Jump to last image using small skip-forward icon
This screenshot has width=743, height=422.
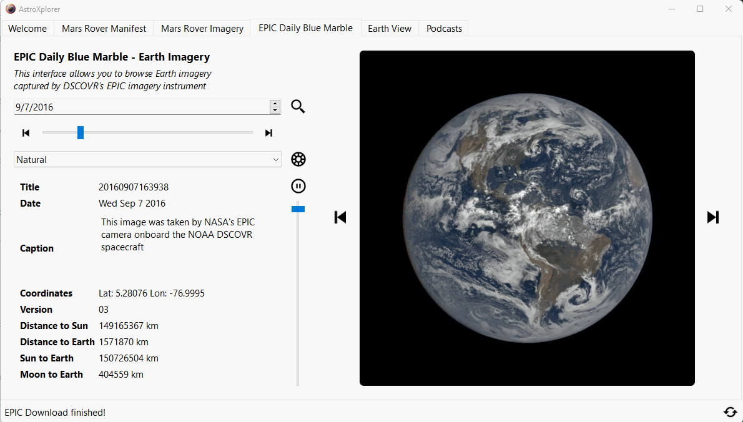click(x=268, y=133)
